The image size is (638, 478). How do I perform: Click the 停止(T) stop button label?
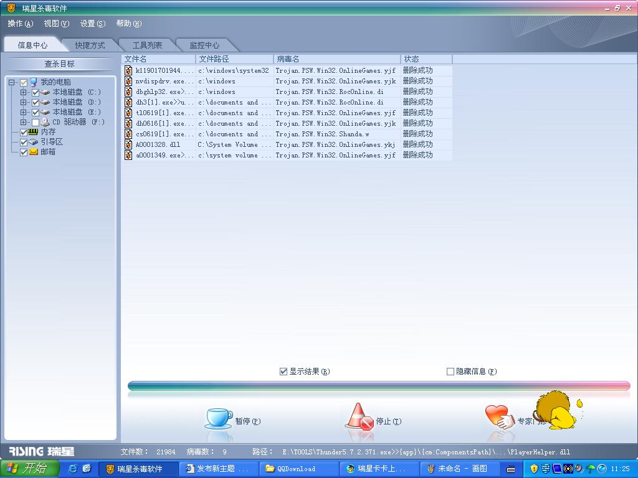[x=389, y=421]
